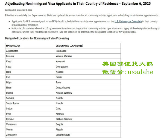164x138 pixels.
Task: Select the Tunis cell
Action: point(88,82)
